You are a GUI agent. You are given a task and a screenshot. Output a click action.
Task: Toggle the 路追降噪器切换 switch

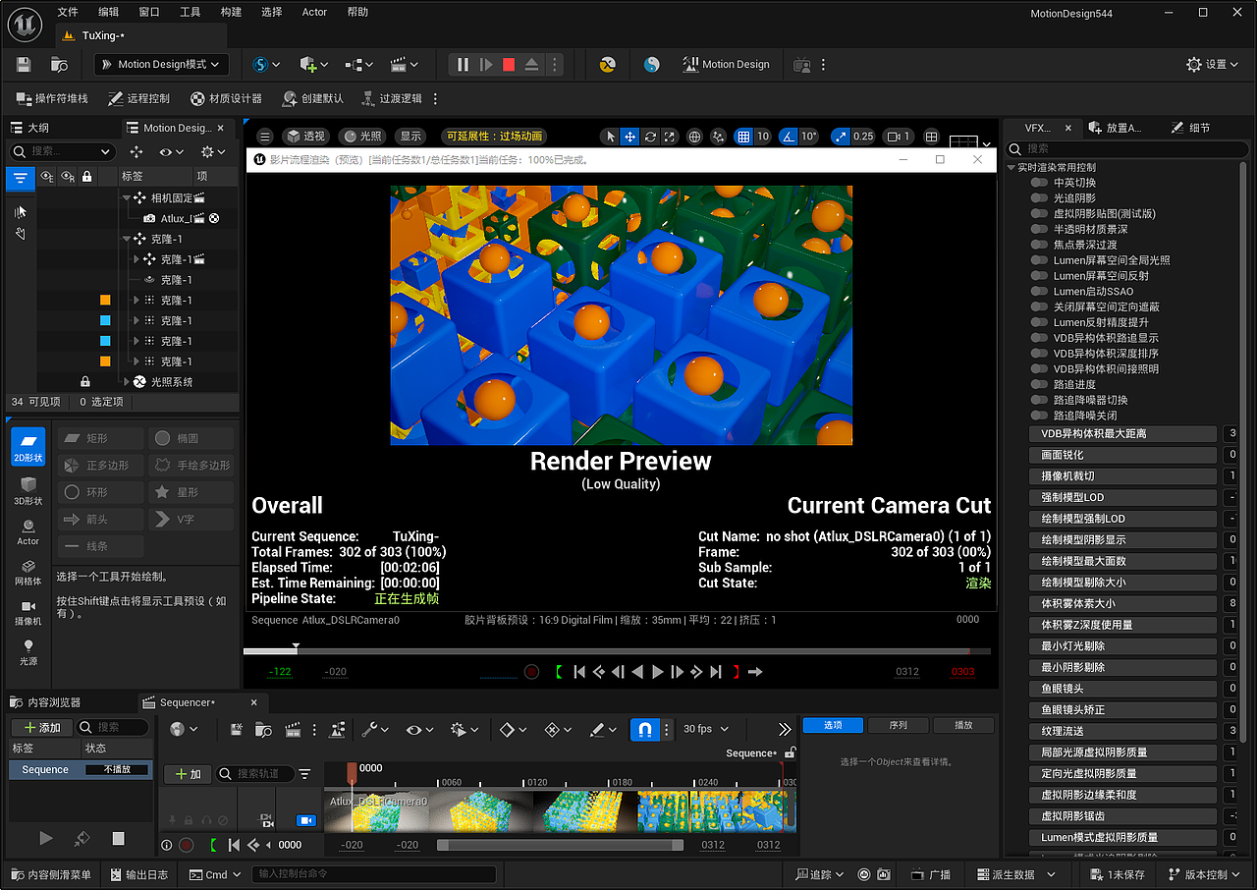point(1038,400)
